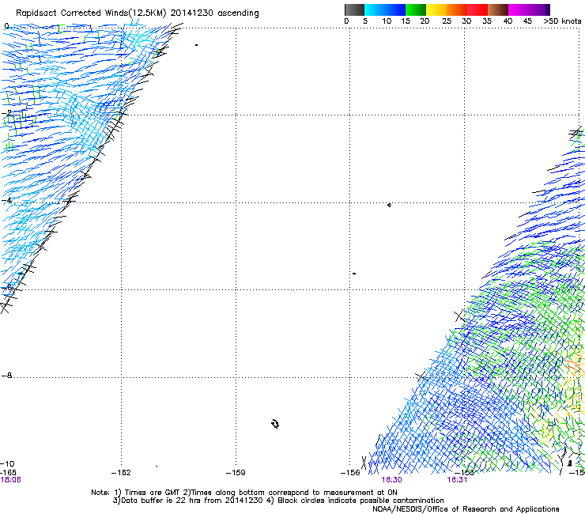Click the purple 18:08 swath time label
The height and width of the screenshot is (514, 585).
click(10, 480)
